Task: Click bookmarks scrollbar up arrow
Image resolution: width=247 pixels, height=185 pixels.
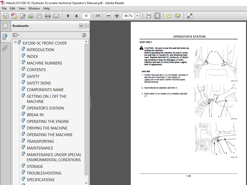Action: (x=86, y=41)
